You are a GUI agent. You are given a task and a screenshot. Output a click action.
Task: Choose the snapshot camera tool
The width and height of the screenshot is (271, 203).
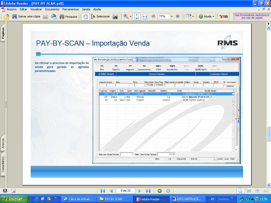tap(115, 17)
